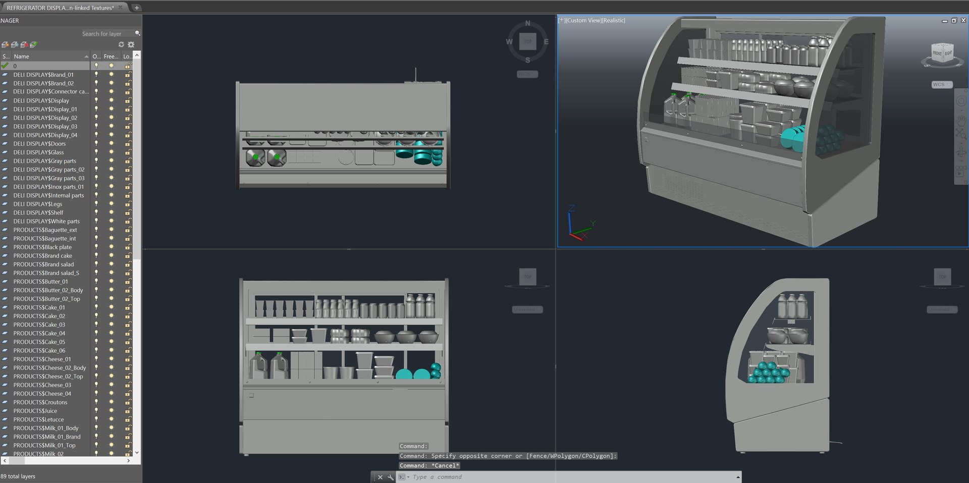The width and height of the screenshot is (969, 483).
Task: Click TOP on top-left viewport ViewCube
Action: coord(528,41)
